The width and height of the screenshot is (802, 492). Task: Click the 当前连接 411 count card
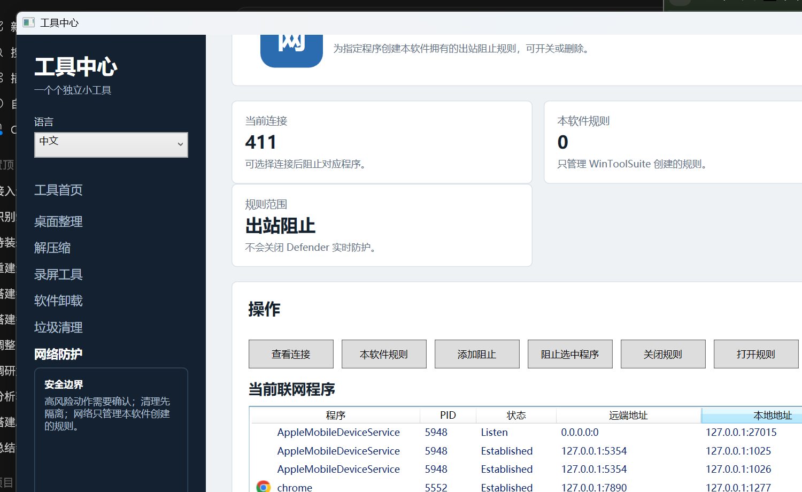click(x=382, y=142)
